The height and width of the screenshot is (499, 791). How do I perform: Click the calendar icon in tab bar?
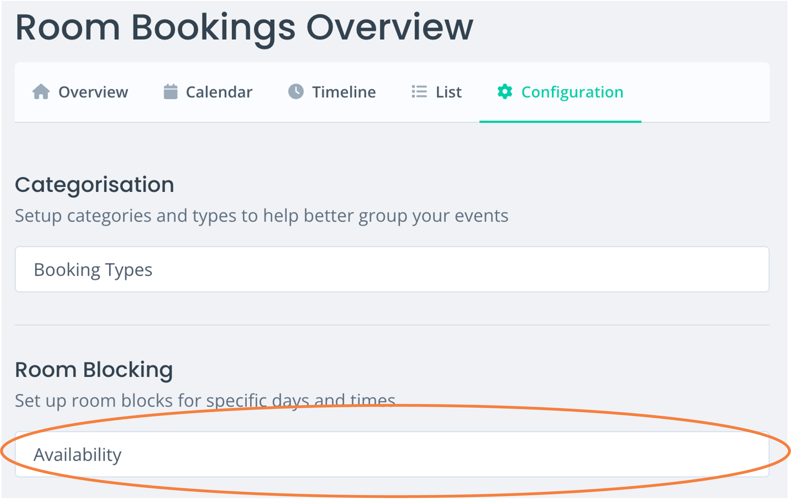point(170,92)
